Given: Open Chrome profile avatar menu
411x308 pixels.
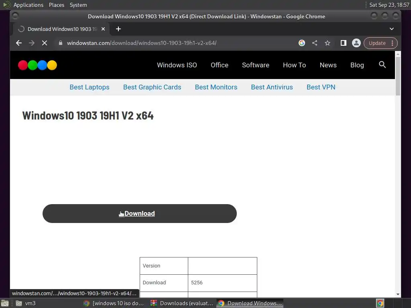Looking at the screenshot, I should tap(356, 43).
